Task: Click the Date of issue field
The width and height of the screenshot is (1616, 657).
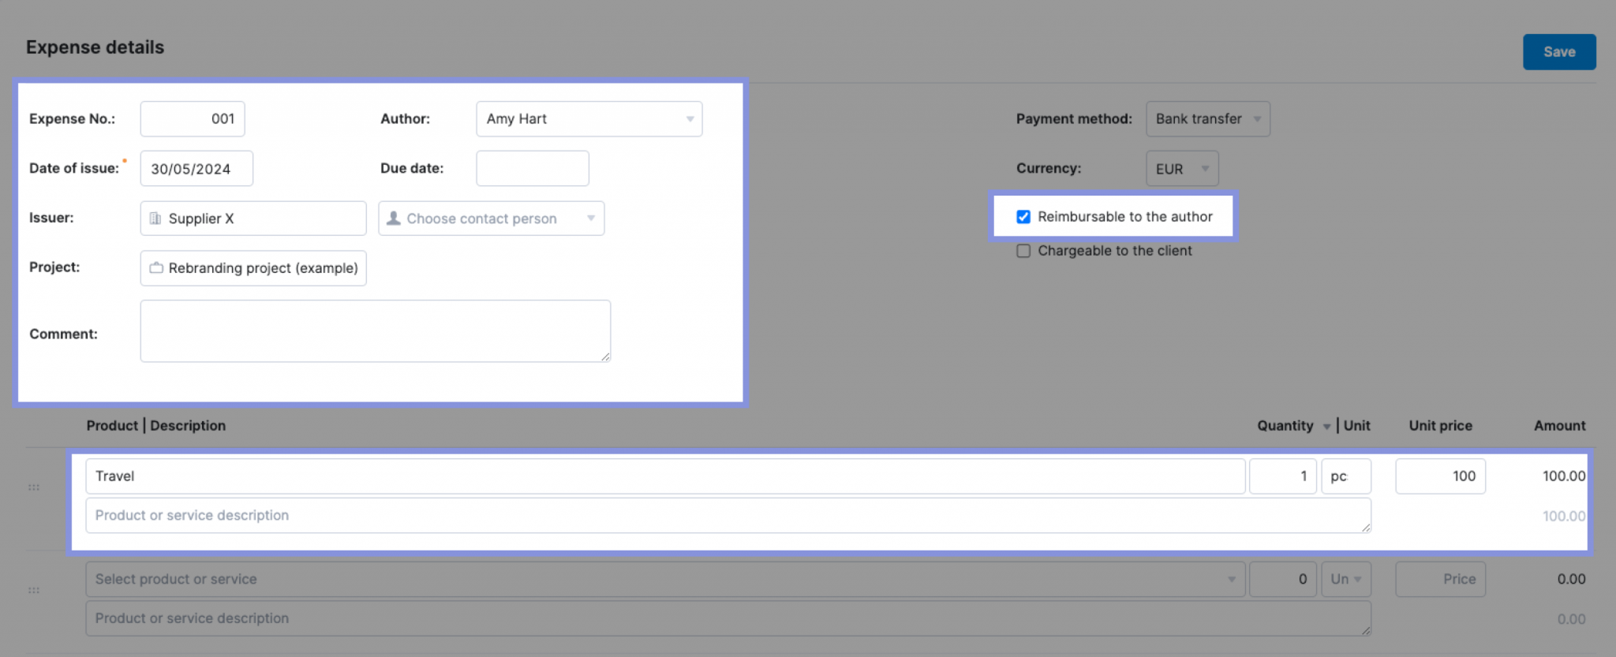Action: coord(196,169)
